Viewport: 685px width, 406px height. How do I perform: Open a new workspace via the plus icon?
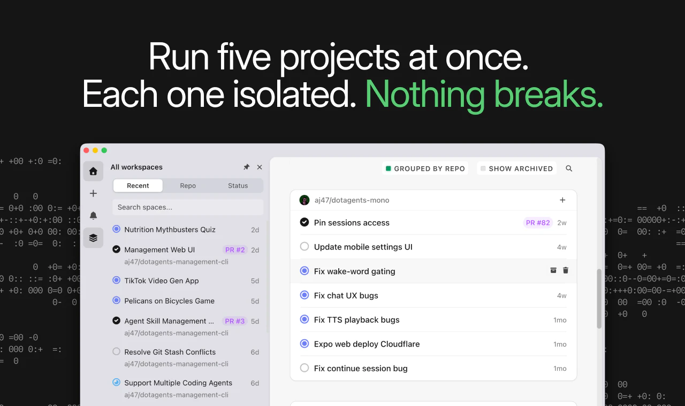pos(93,193)
